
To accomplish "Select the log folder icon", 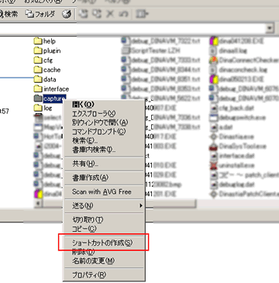I will tap(38, 108).
